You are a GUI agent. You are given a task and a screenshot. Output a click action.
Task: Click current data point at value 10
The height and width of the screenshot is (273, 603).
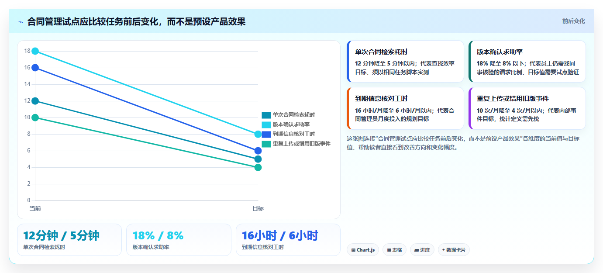point(35,117)
